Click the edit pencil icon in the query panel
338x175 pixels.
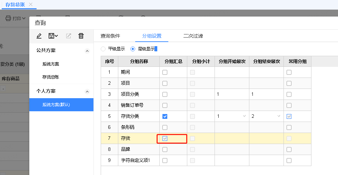[39, 36]
